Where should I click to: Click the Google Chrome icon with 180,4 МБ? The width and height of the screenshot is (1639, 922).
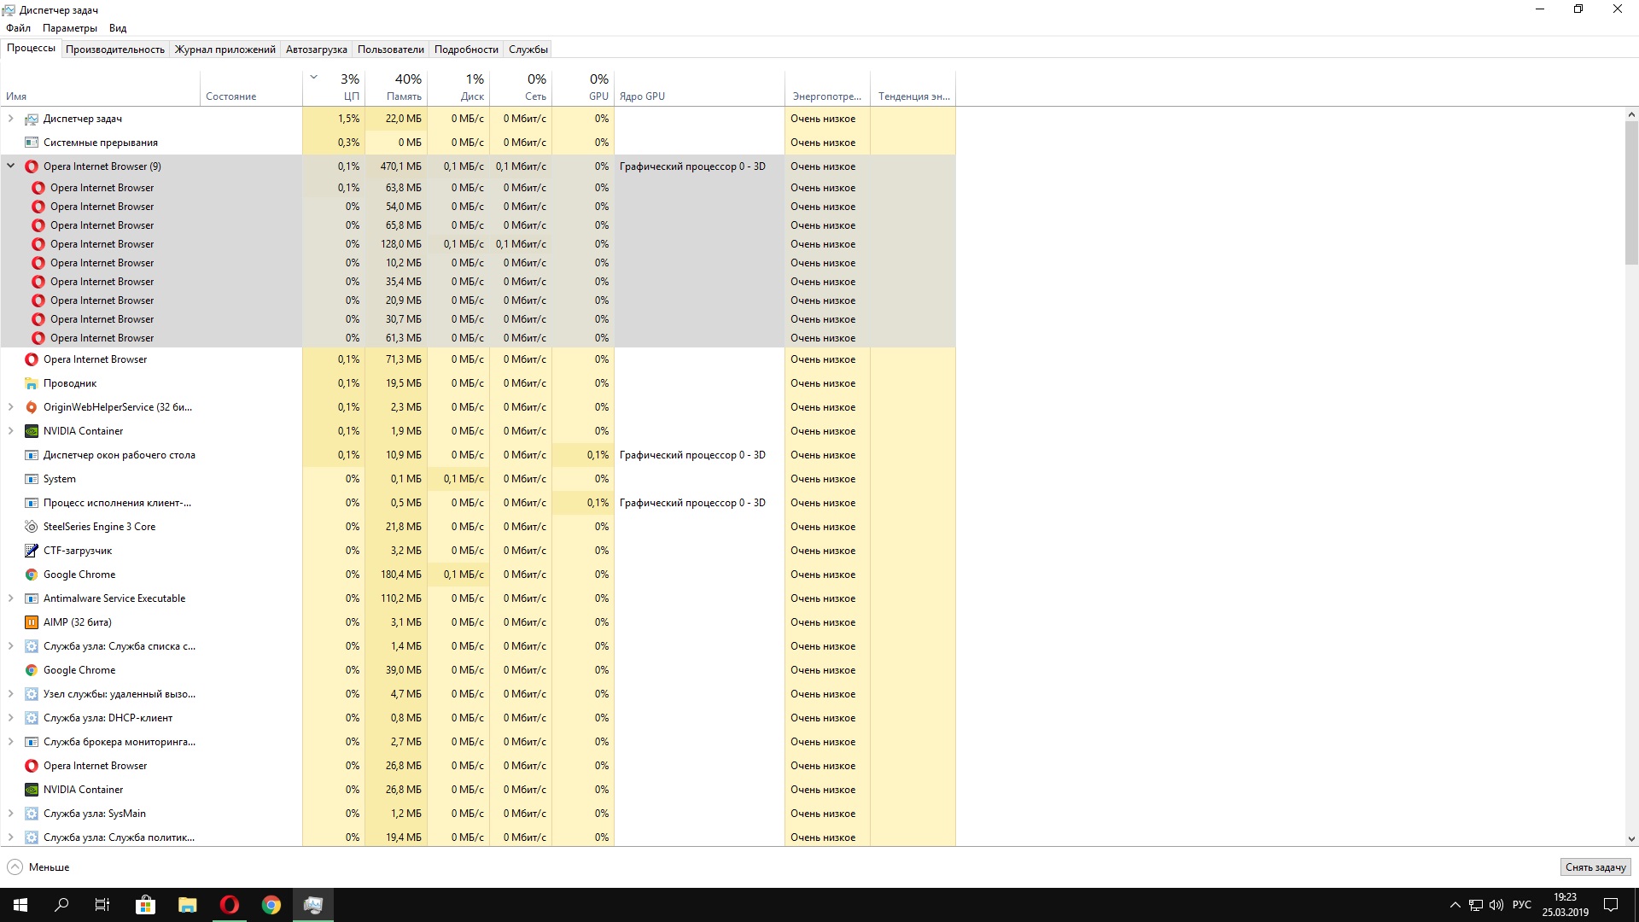pos(32,575)
